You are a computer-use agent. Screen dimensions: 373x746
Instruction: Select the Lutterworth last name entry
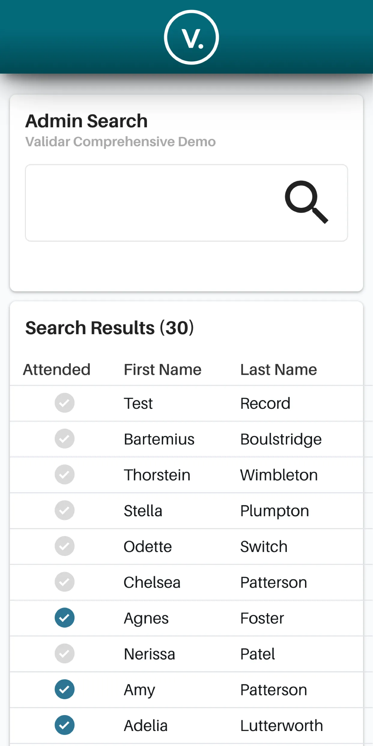click(x=281, y=726)
